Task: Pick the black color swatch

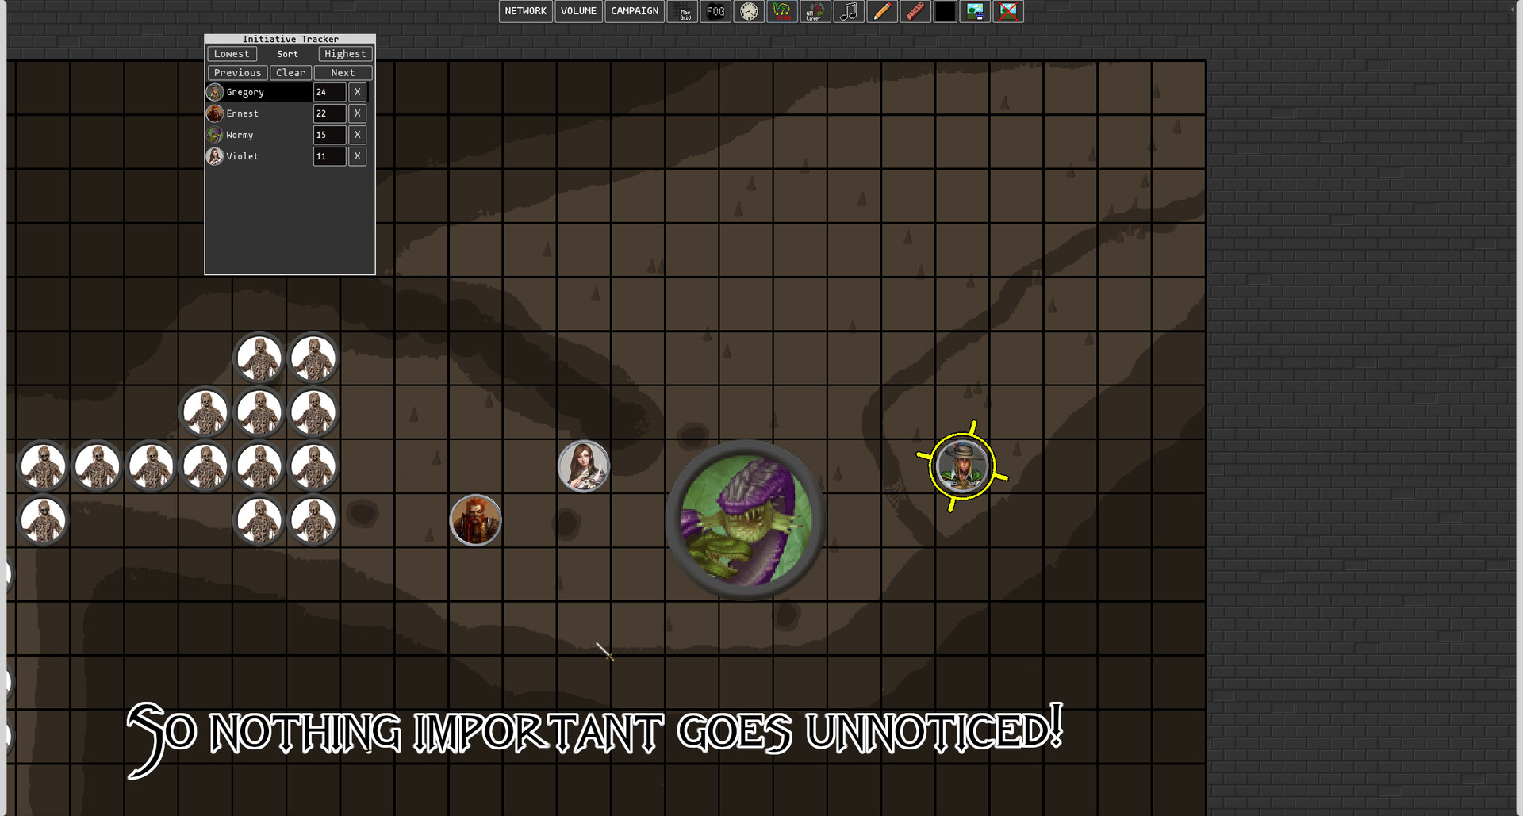Action: click(x=945, y=12)
